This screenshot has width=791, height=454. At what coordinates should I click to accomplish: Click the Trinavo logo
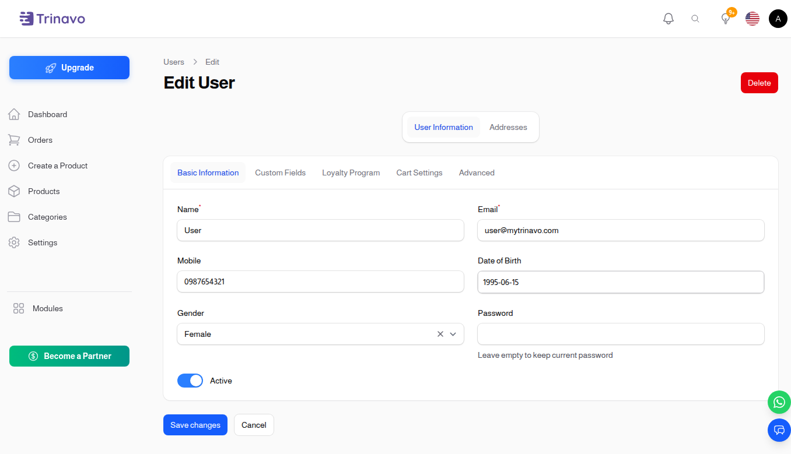point(52,19)
